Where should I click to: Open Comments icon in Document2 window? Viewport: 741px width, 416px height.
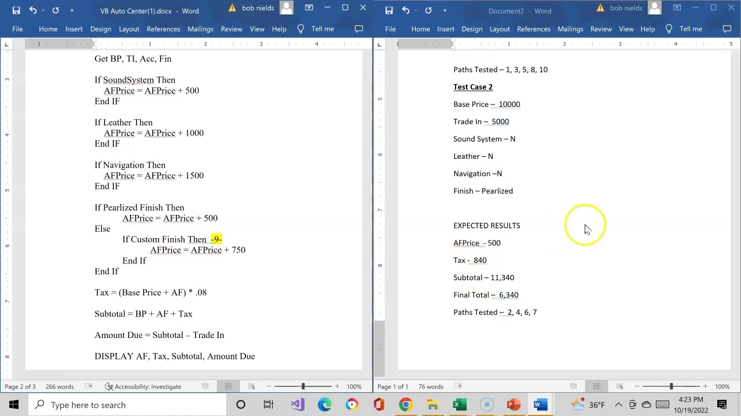728,29
